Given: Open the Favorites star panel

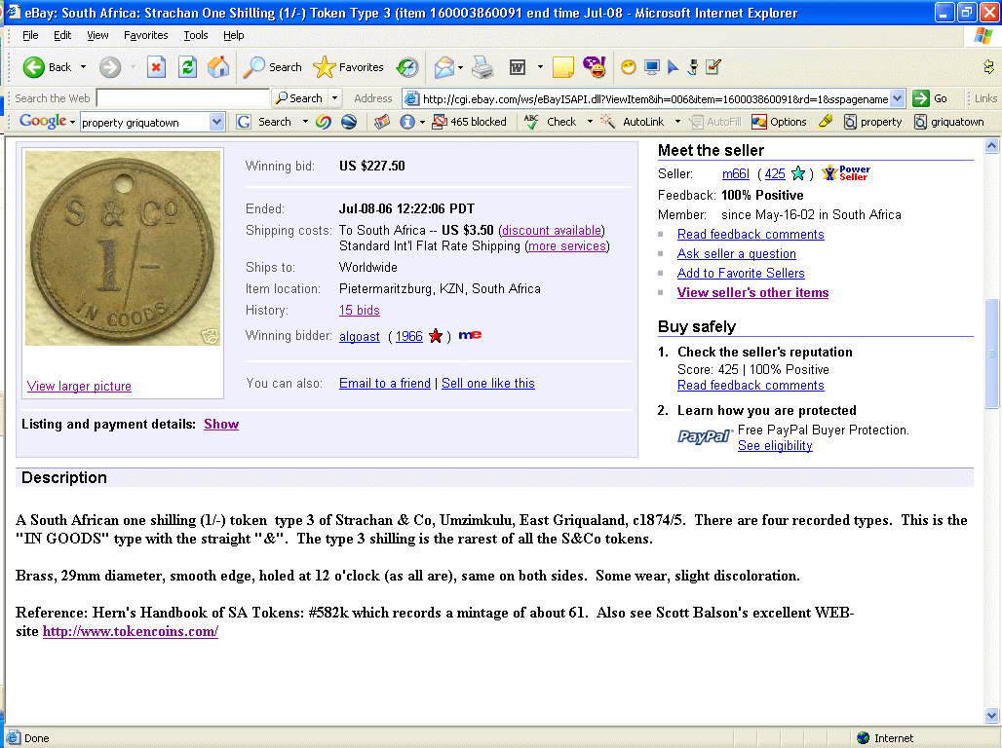Looking at the screenshot, I should (x=349, y=67).
